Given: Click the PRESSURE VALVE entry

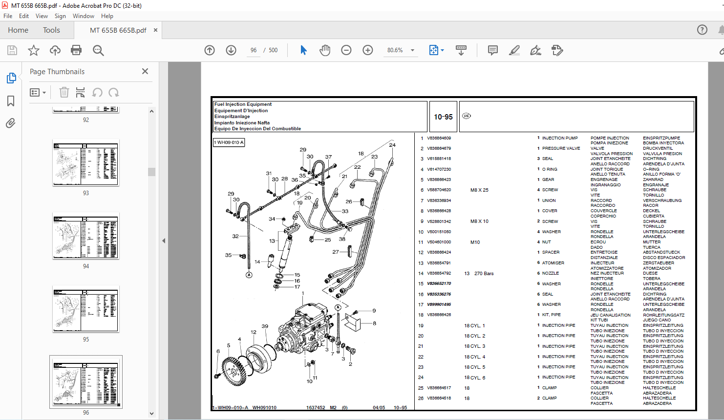Looking at the screenshot, I should tap(561, 148).
